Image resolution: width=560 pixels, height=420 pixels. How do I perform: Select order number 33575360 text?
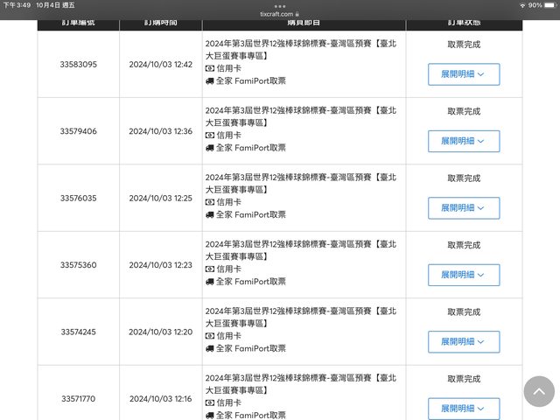tap(79, 265)
